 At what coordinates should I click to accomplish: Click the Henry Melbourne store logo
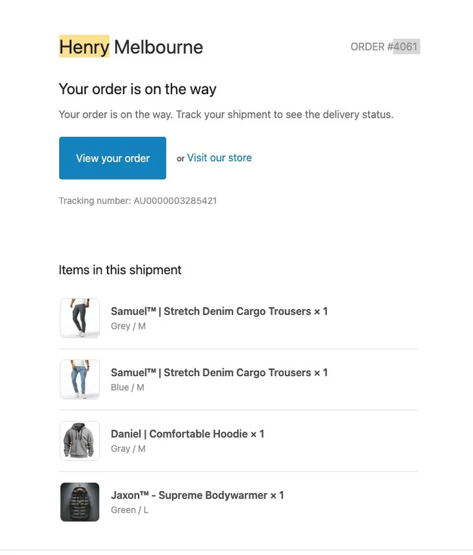(130, 47)
